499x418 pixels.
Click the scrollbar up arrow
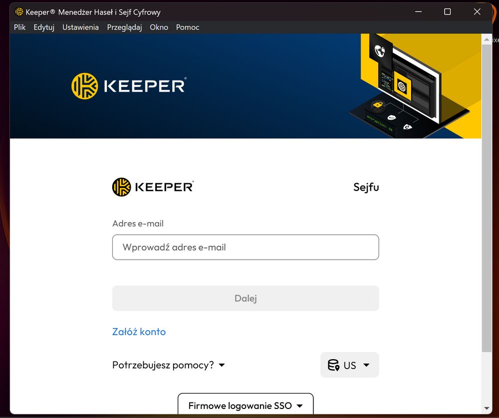click(487, 39)
